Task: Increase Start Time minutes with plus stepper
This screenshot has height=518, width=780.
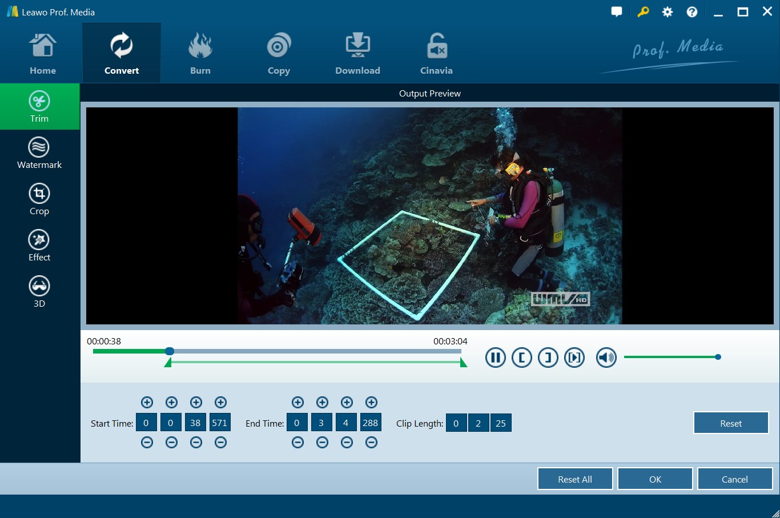Action: click(171, 402)
